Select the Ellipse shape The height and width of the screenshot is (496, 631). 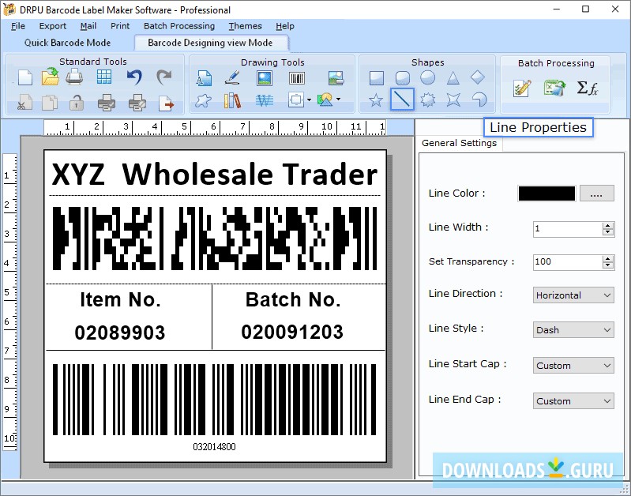point(428,77)
